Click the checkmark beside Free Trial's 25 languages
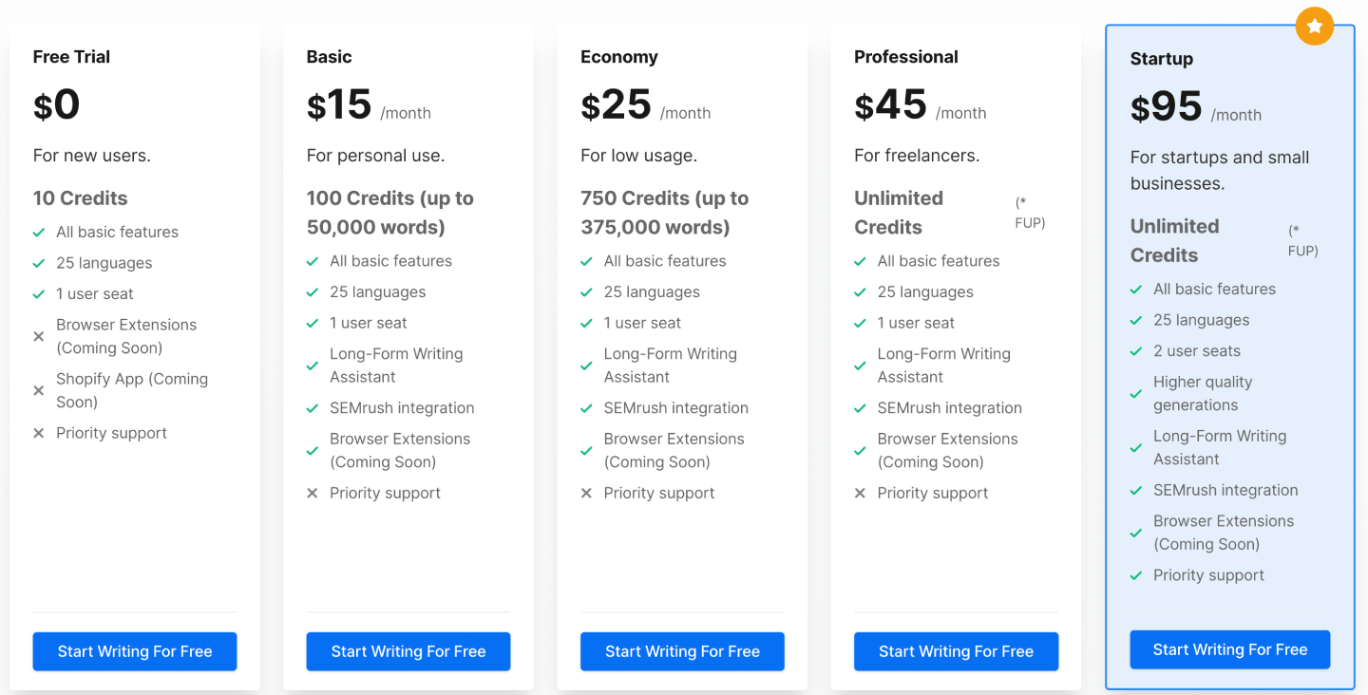The height and width of the screenshot is (695, 1368). coord(39,263)
